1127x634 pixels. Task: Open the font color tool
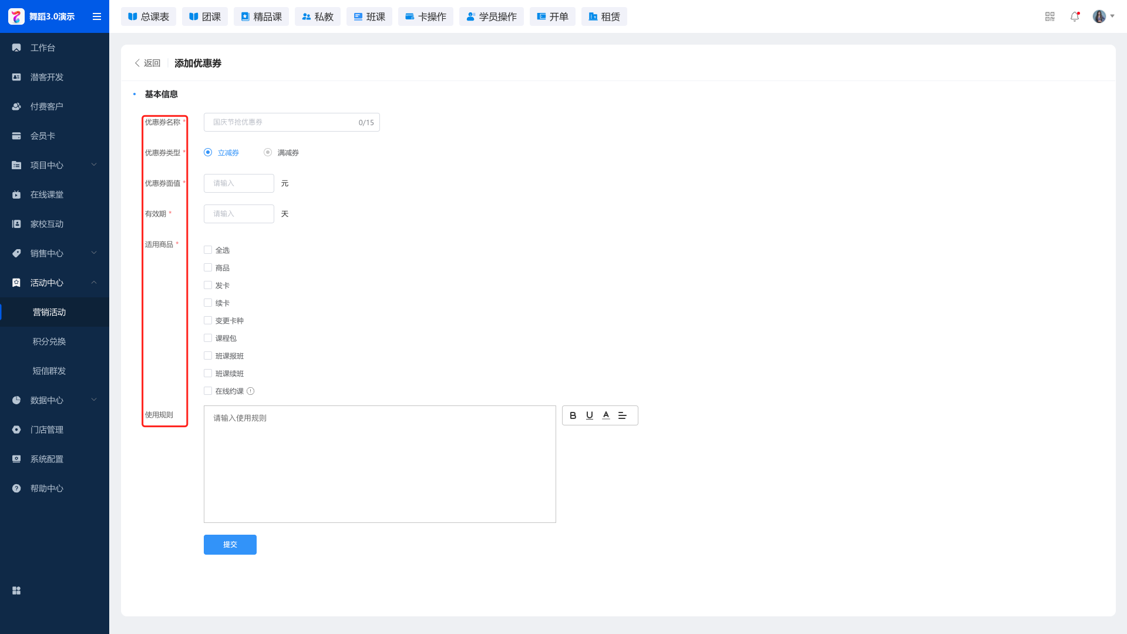click(606, 415)
